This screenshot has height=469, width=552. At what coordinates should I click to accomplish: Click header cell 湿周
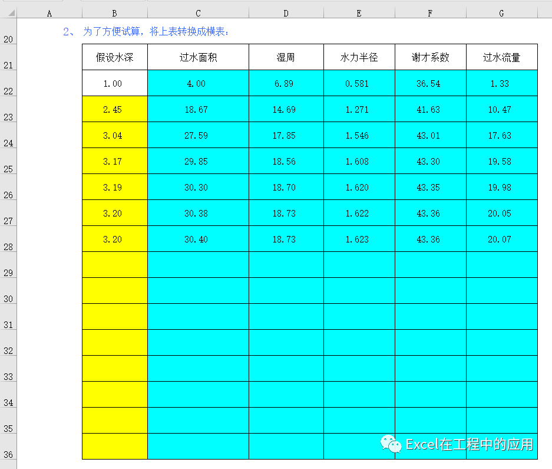(286, 57)
